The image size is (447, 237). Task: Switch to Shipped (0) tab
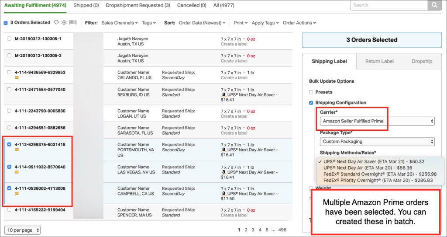point(86,5)
